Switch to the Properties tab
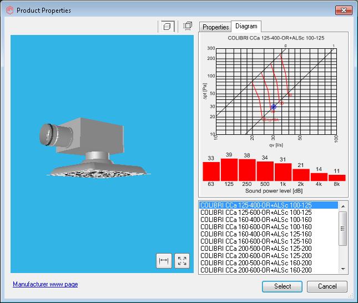The height and width of the screenshot is (303, 358). click(215, 27)
